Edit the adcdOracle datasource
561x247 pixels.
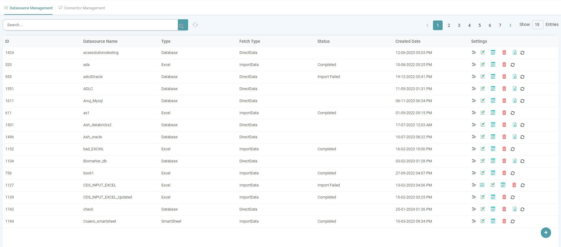(x=482, y=77)
